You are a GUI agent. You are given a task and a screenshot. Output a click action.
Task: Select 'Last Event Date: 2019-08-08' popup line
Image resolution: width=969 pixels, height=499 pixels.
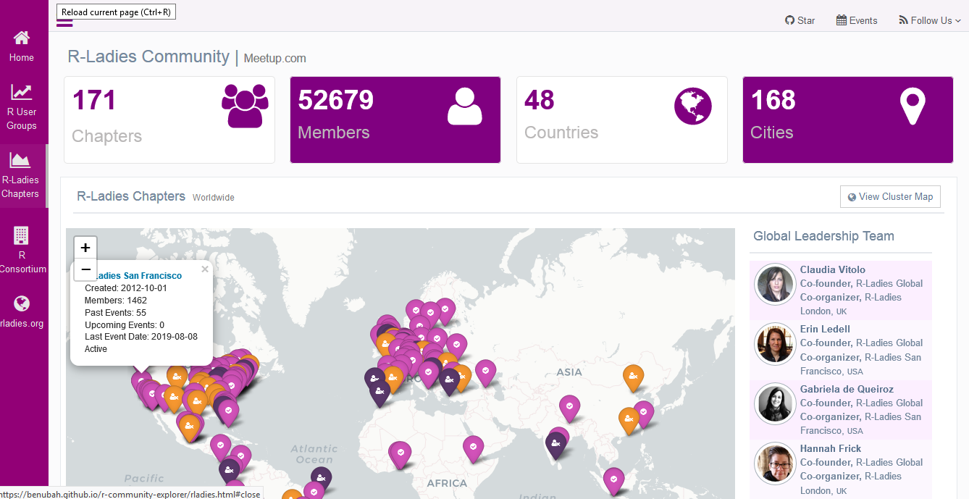click(141, 337)
